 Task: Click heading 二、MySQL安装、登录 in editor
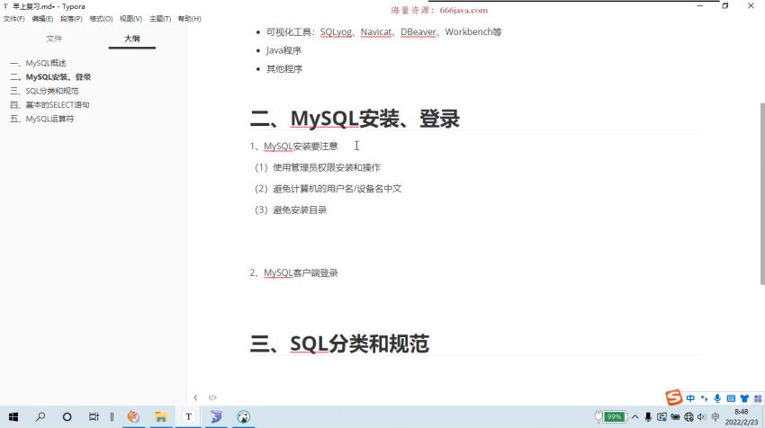(x=355, y=119)
